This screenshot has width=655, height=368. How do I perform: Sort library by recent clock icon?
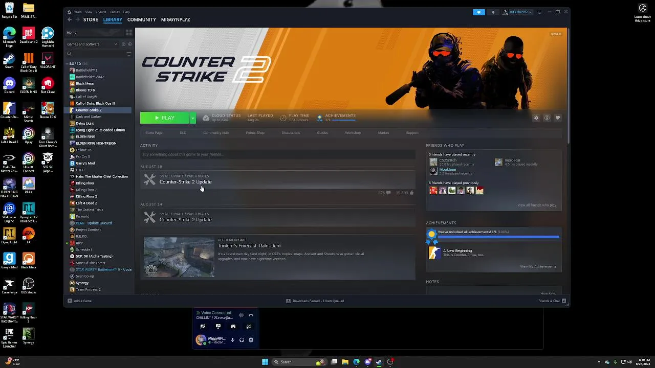(x=123, y=44)
